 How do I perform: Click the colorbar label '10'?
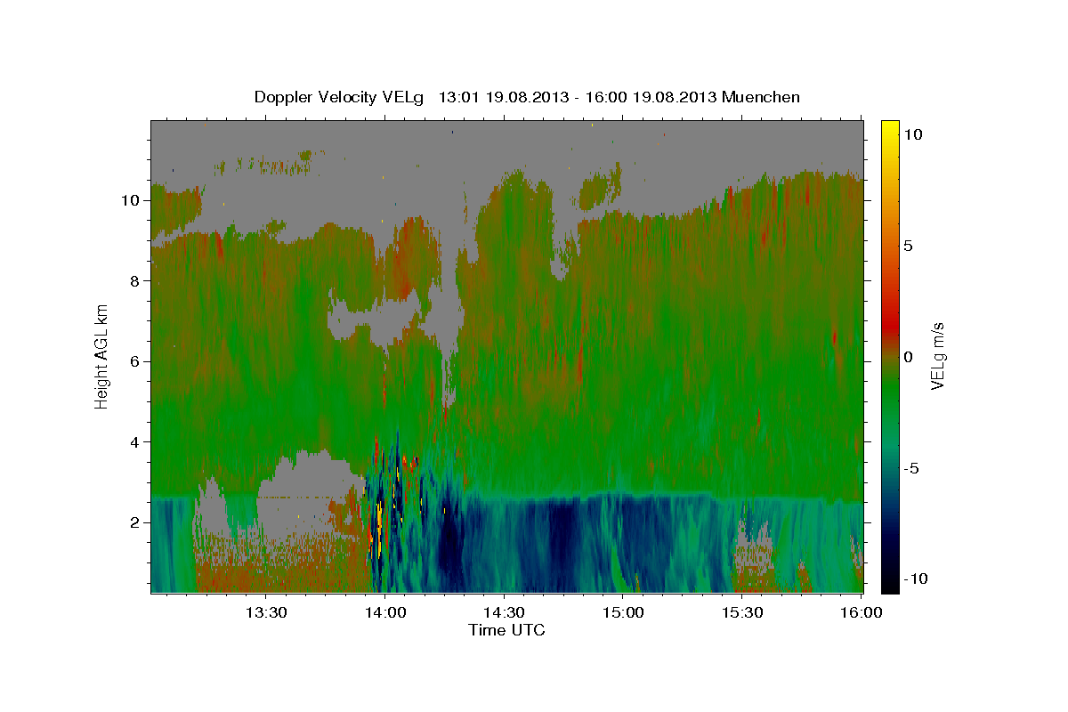coord(914,133)
